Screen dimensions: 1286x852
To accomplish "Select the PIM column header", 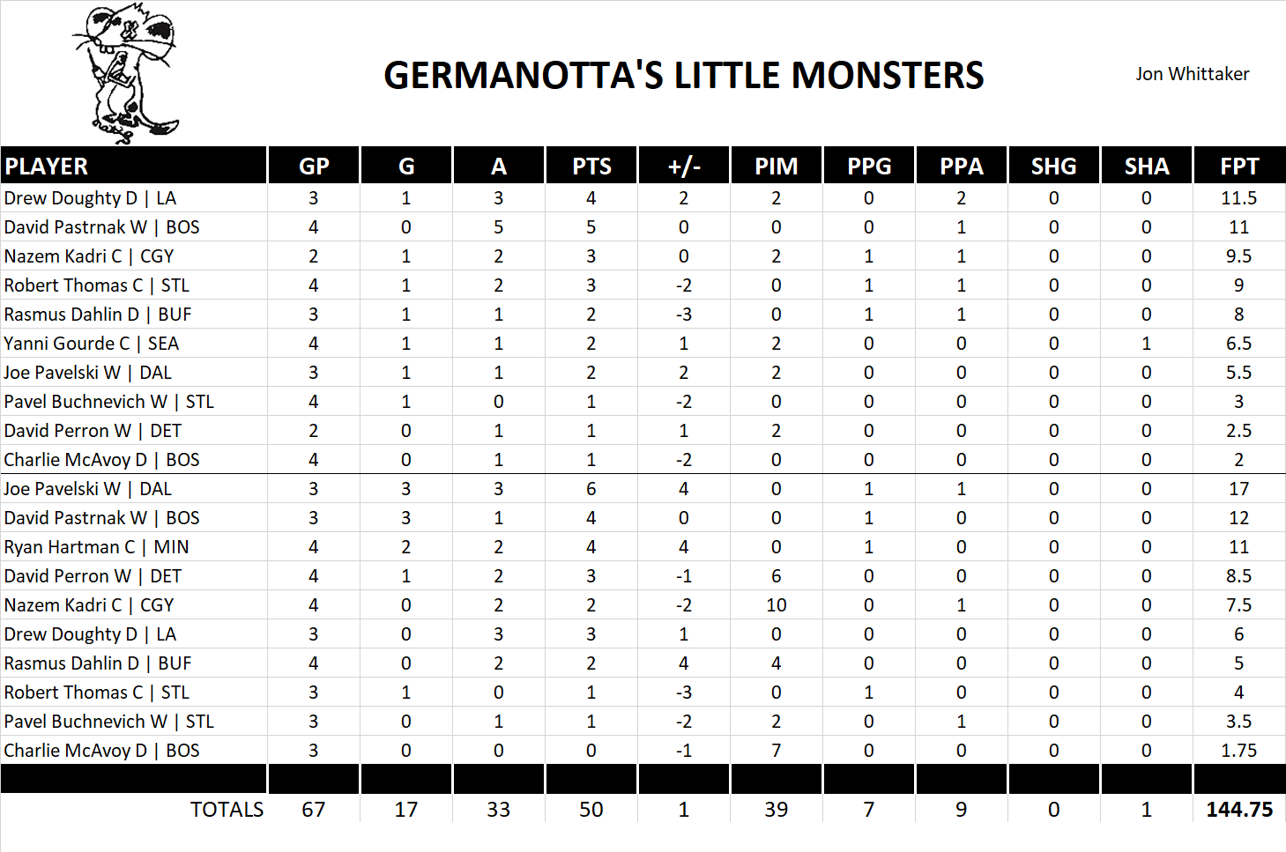I will 777,167.
